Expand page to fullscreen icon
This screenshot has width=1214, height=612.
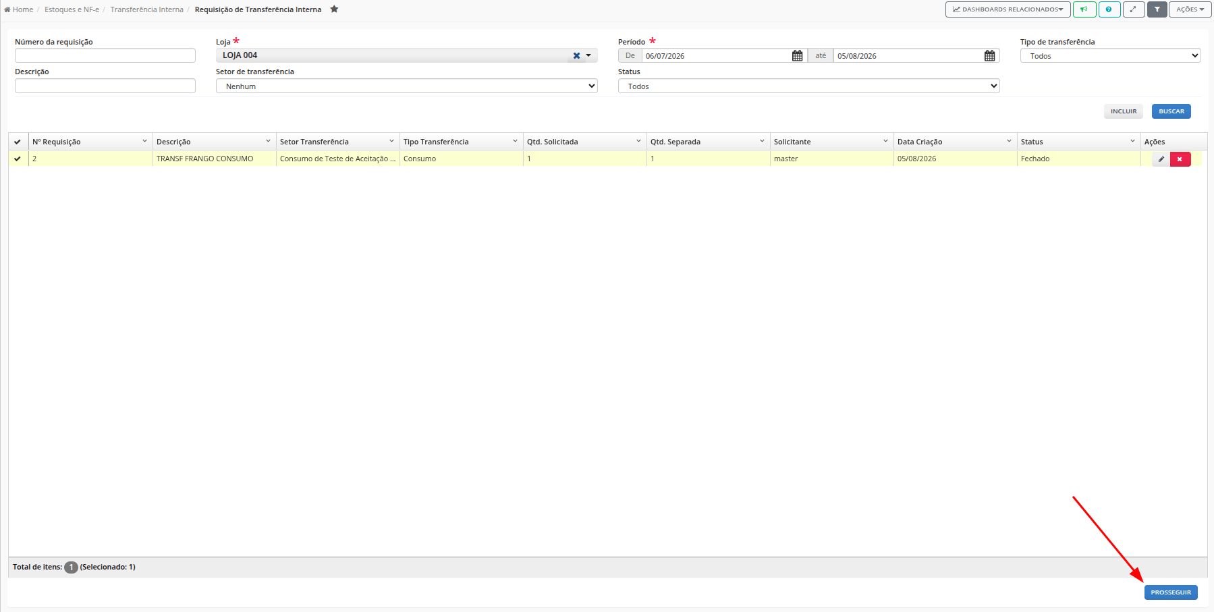pyautogui.click(x=1133, y=9)
